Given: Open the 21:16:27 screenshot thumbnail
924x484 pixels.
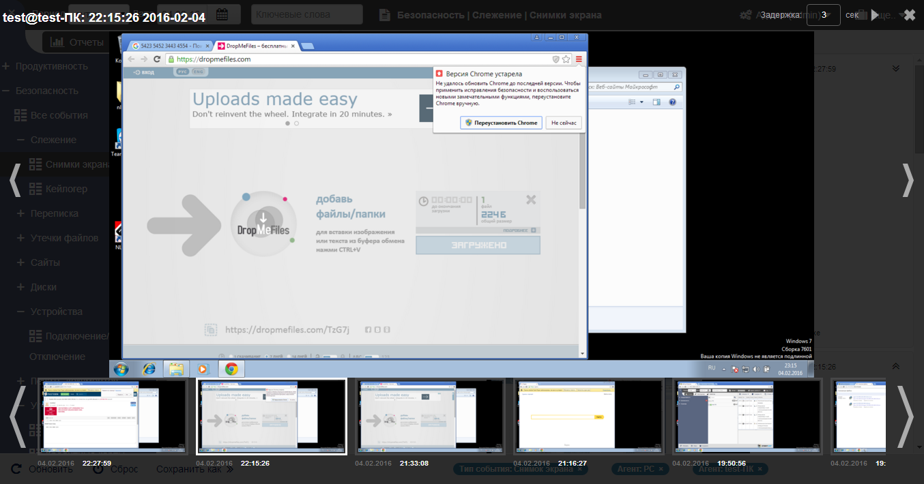Looking at the screenshot, I should click(588, 417).
